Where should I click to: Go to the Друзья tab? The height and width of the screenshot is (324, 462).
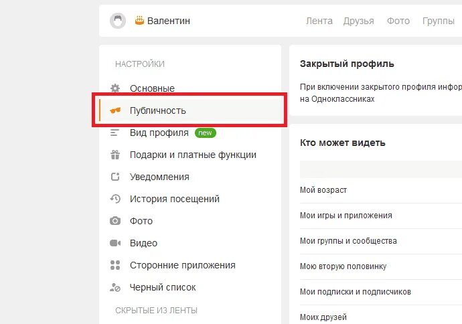click(359, 21)
